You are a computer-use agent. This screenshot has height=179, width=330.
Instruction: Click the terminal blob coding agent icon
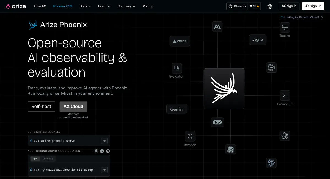click(x=102, y=151)
